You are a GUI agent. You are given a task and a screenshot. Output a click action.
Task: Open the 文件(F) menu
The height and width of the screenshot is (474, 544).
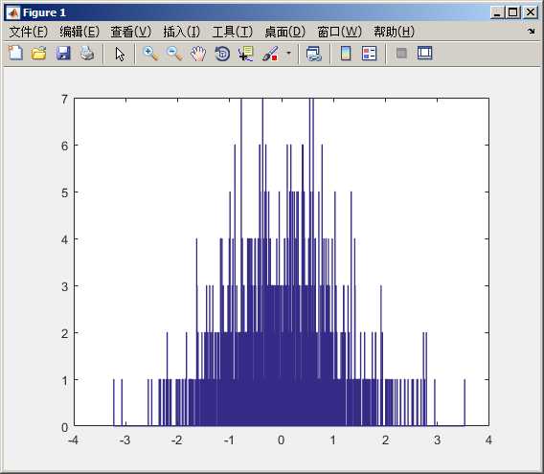(28, 32)
